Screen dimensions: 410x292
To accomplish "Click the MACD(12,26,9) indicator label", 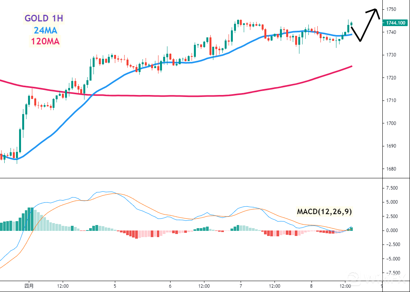I will pyautogui.click(x=324, y=211).
